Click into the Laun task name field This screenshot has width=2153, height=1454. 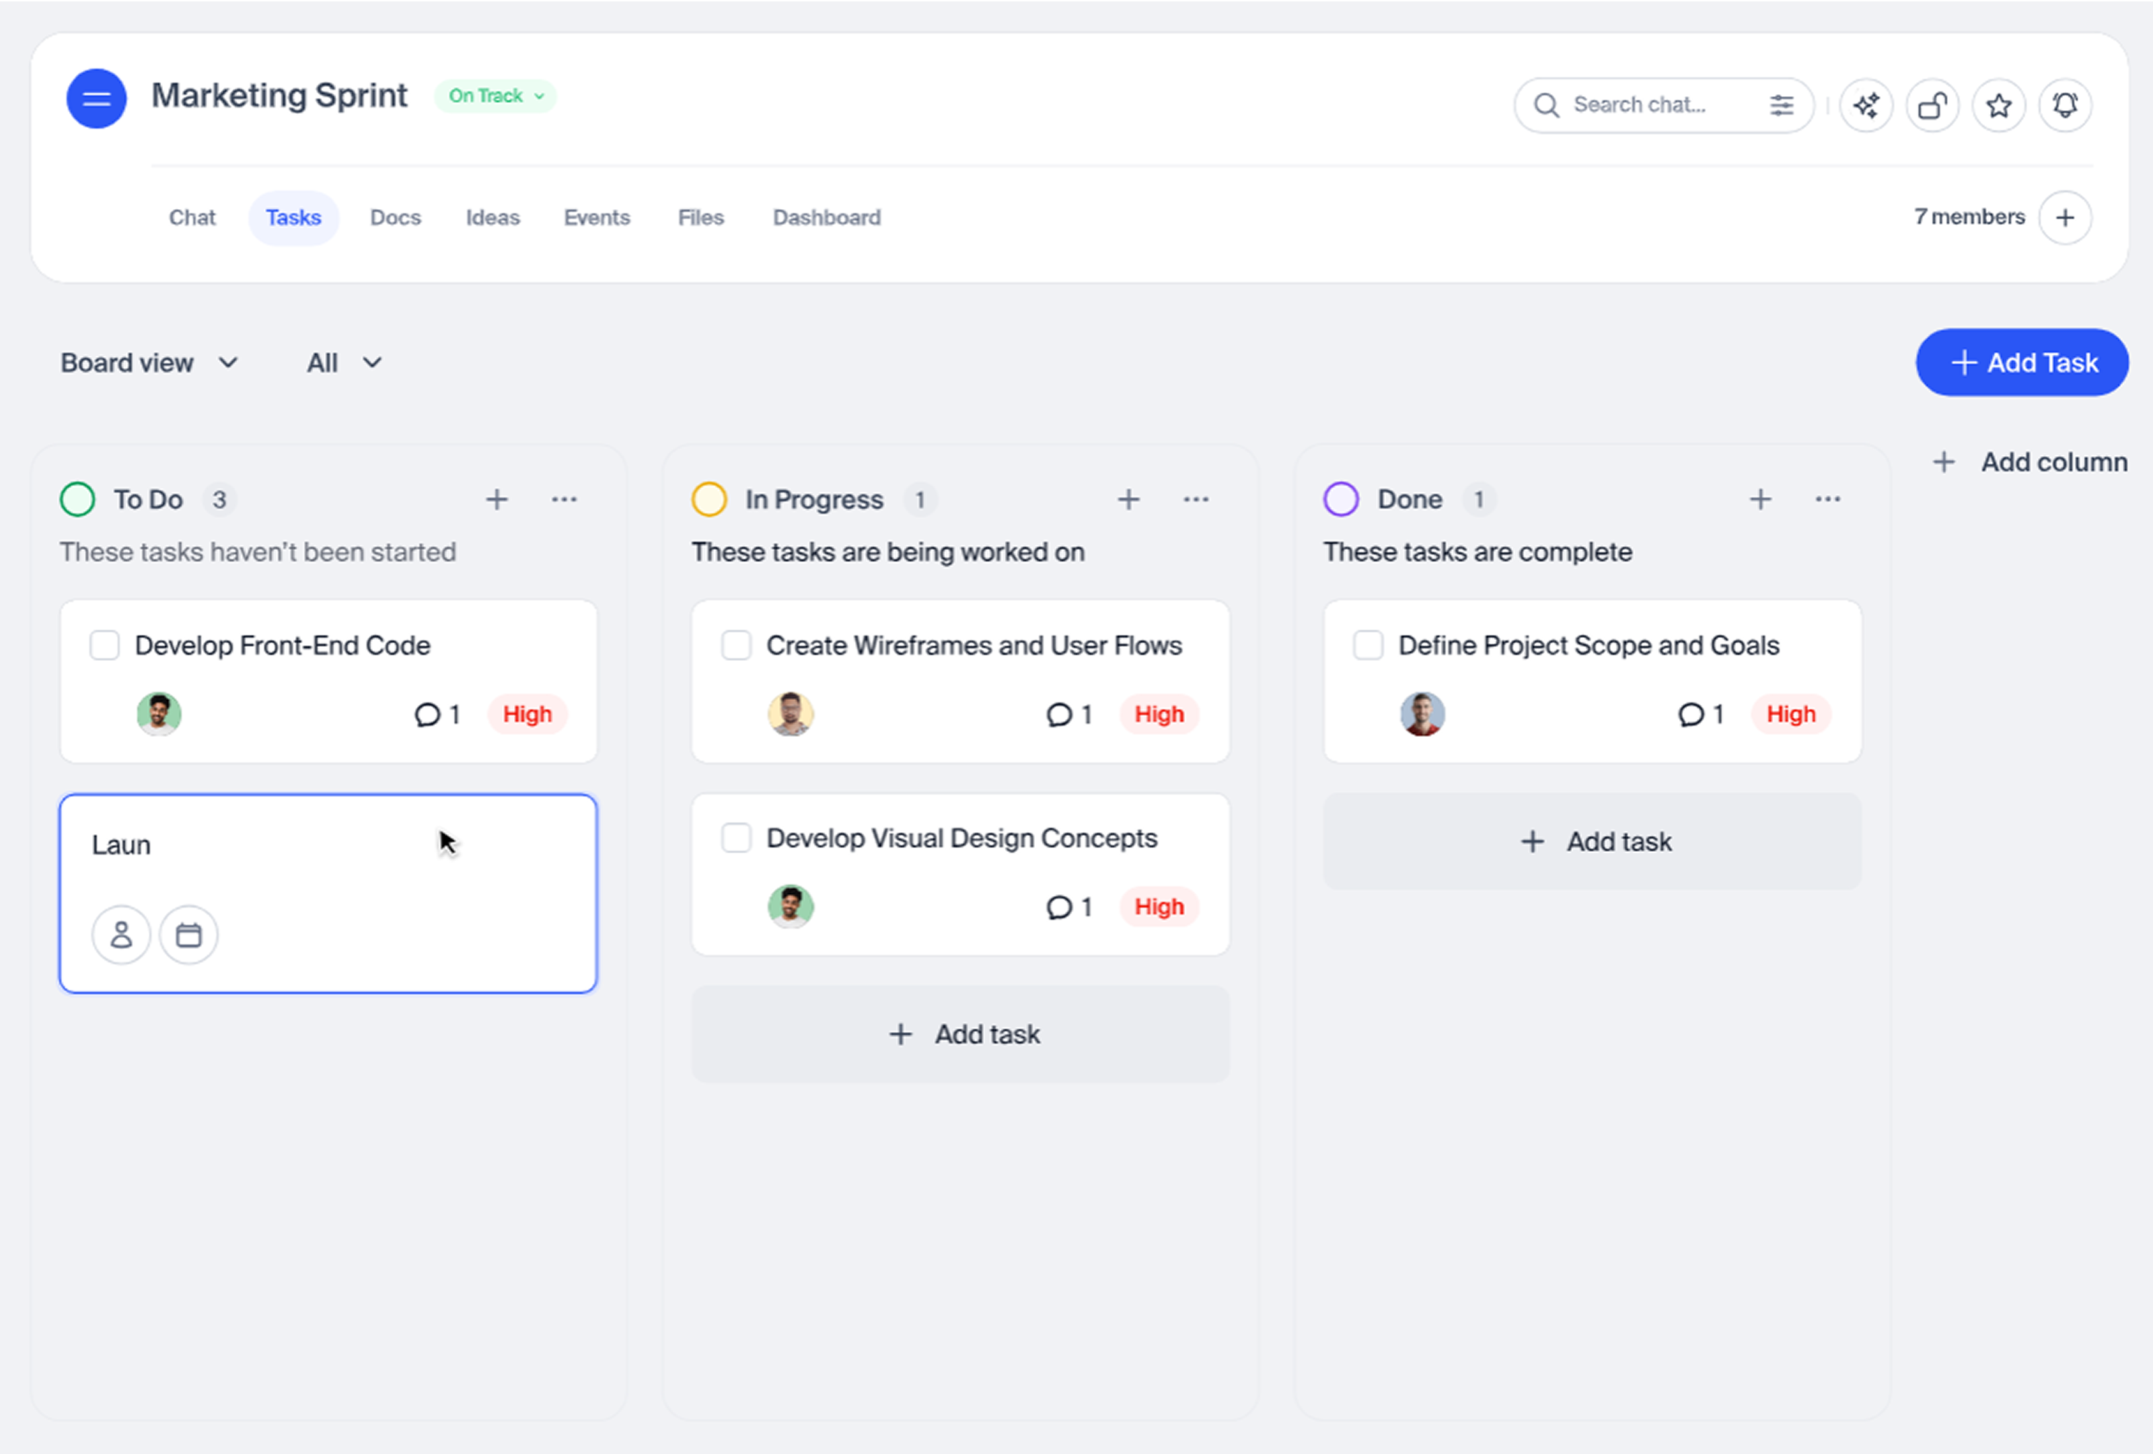(x=328, y=845)
